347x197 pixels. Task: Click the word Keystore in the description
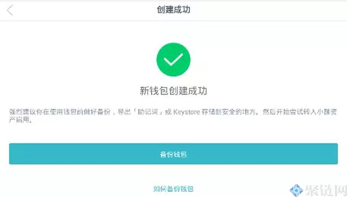point(187,112)
